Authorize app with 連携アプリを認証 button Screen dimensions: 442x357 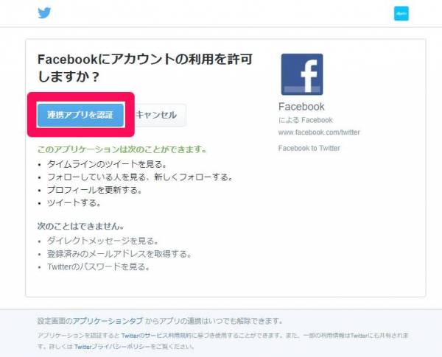pyautogui.click(x=80, y=115)
